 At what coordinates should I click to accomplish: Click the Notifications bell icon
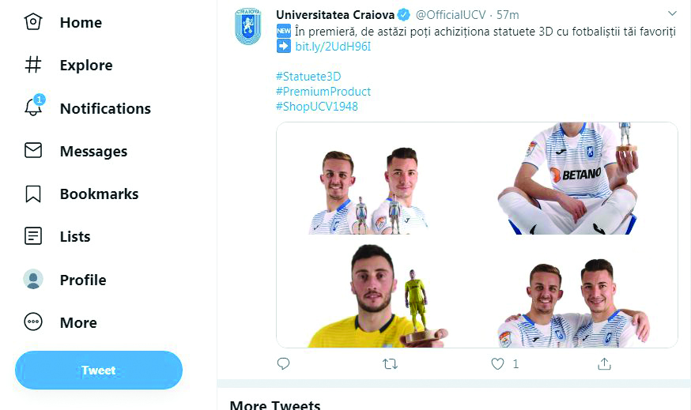click(33, 108)
